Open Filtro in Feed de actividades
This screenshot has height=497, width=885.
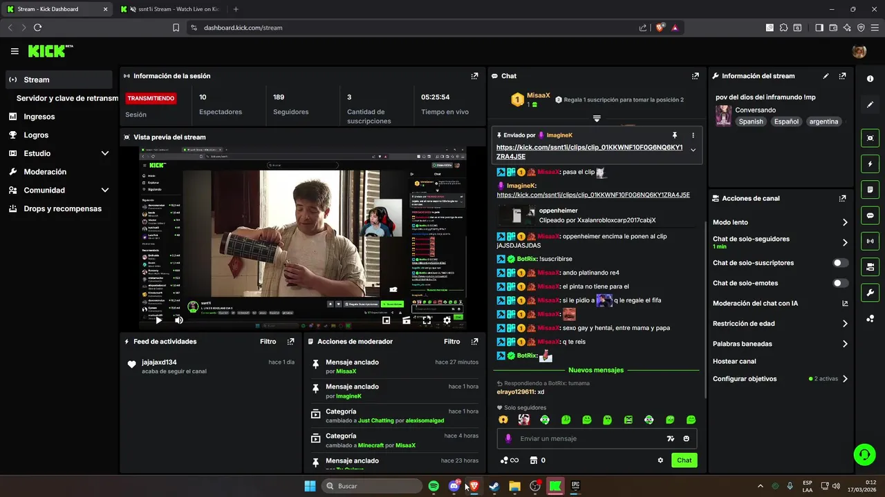click(268, 342)
